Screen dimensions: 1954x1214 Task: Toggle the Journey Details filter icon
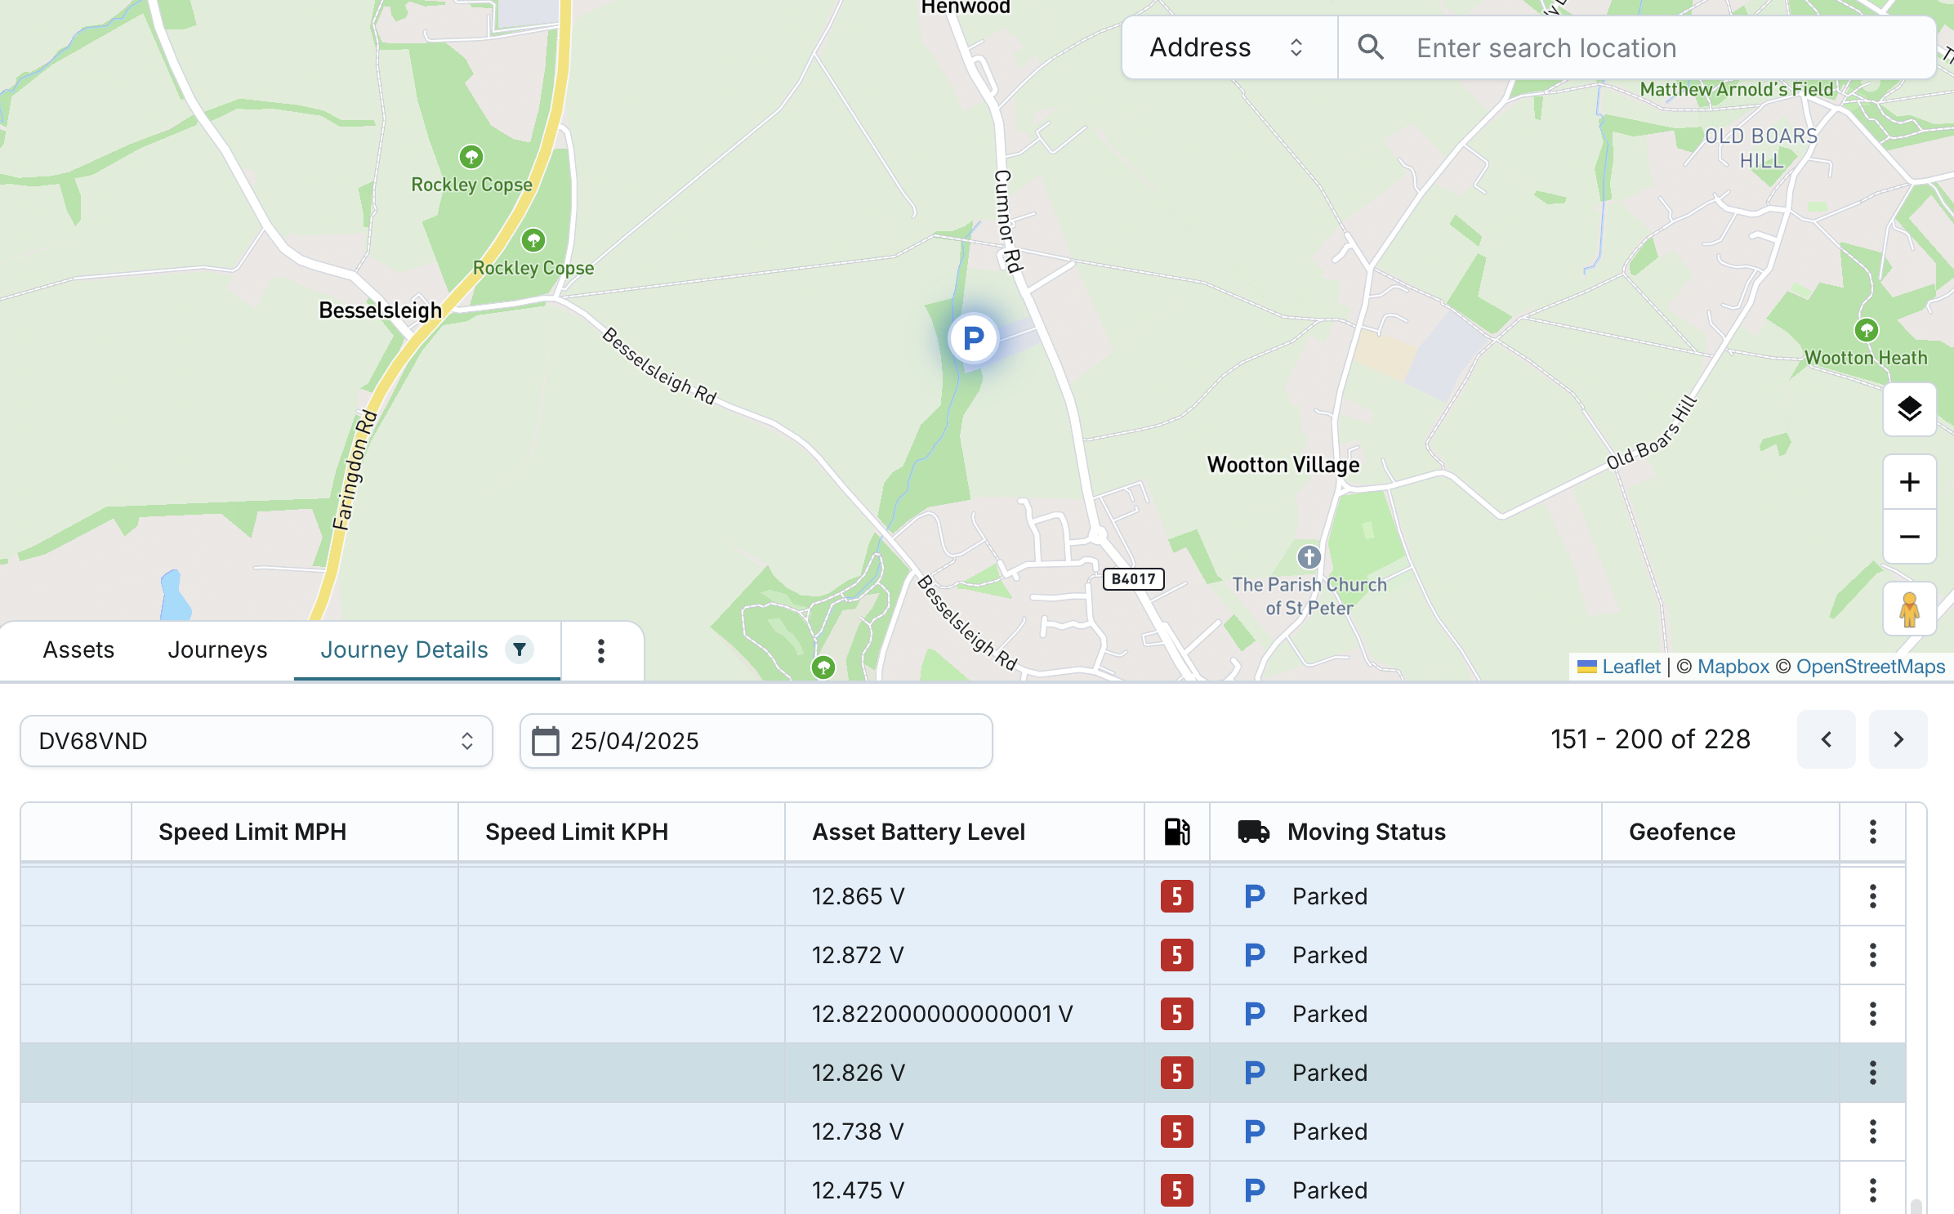click(x=520, y=649)
